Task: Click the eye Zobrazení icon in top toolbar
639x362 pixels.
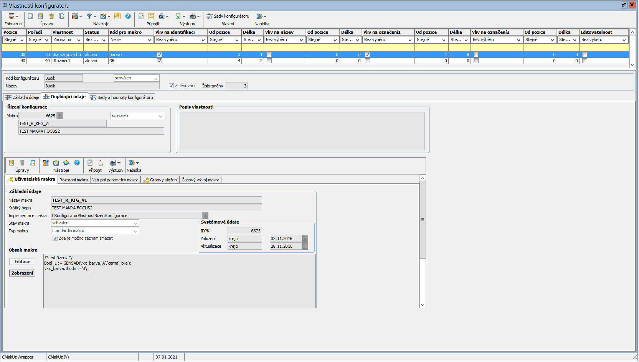Action: click(12, 16)
